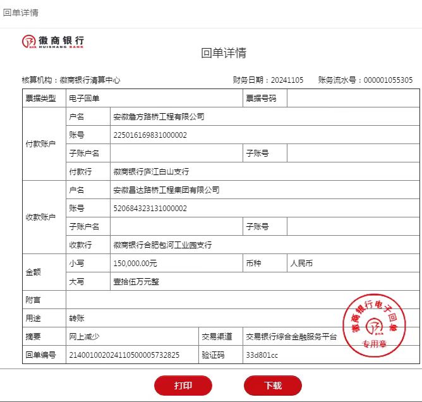Click the centered 回单详情 heading

point(224,53)
